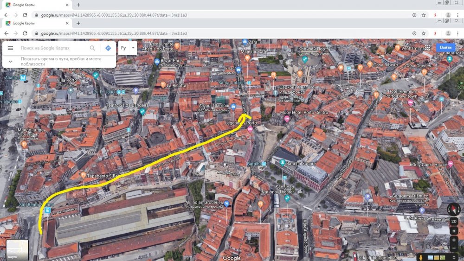Switch the map view to 2D

pos(454,222)
